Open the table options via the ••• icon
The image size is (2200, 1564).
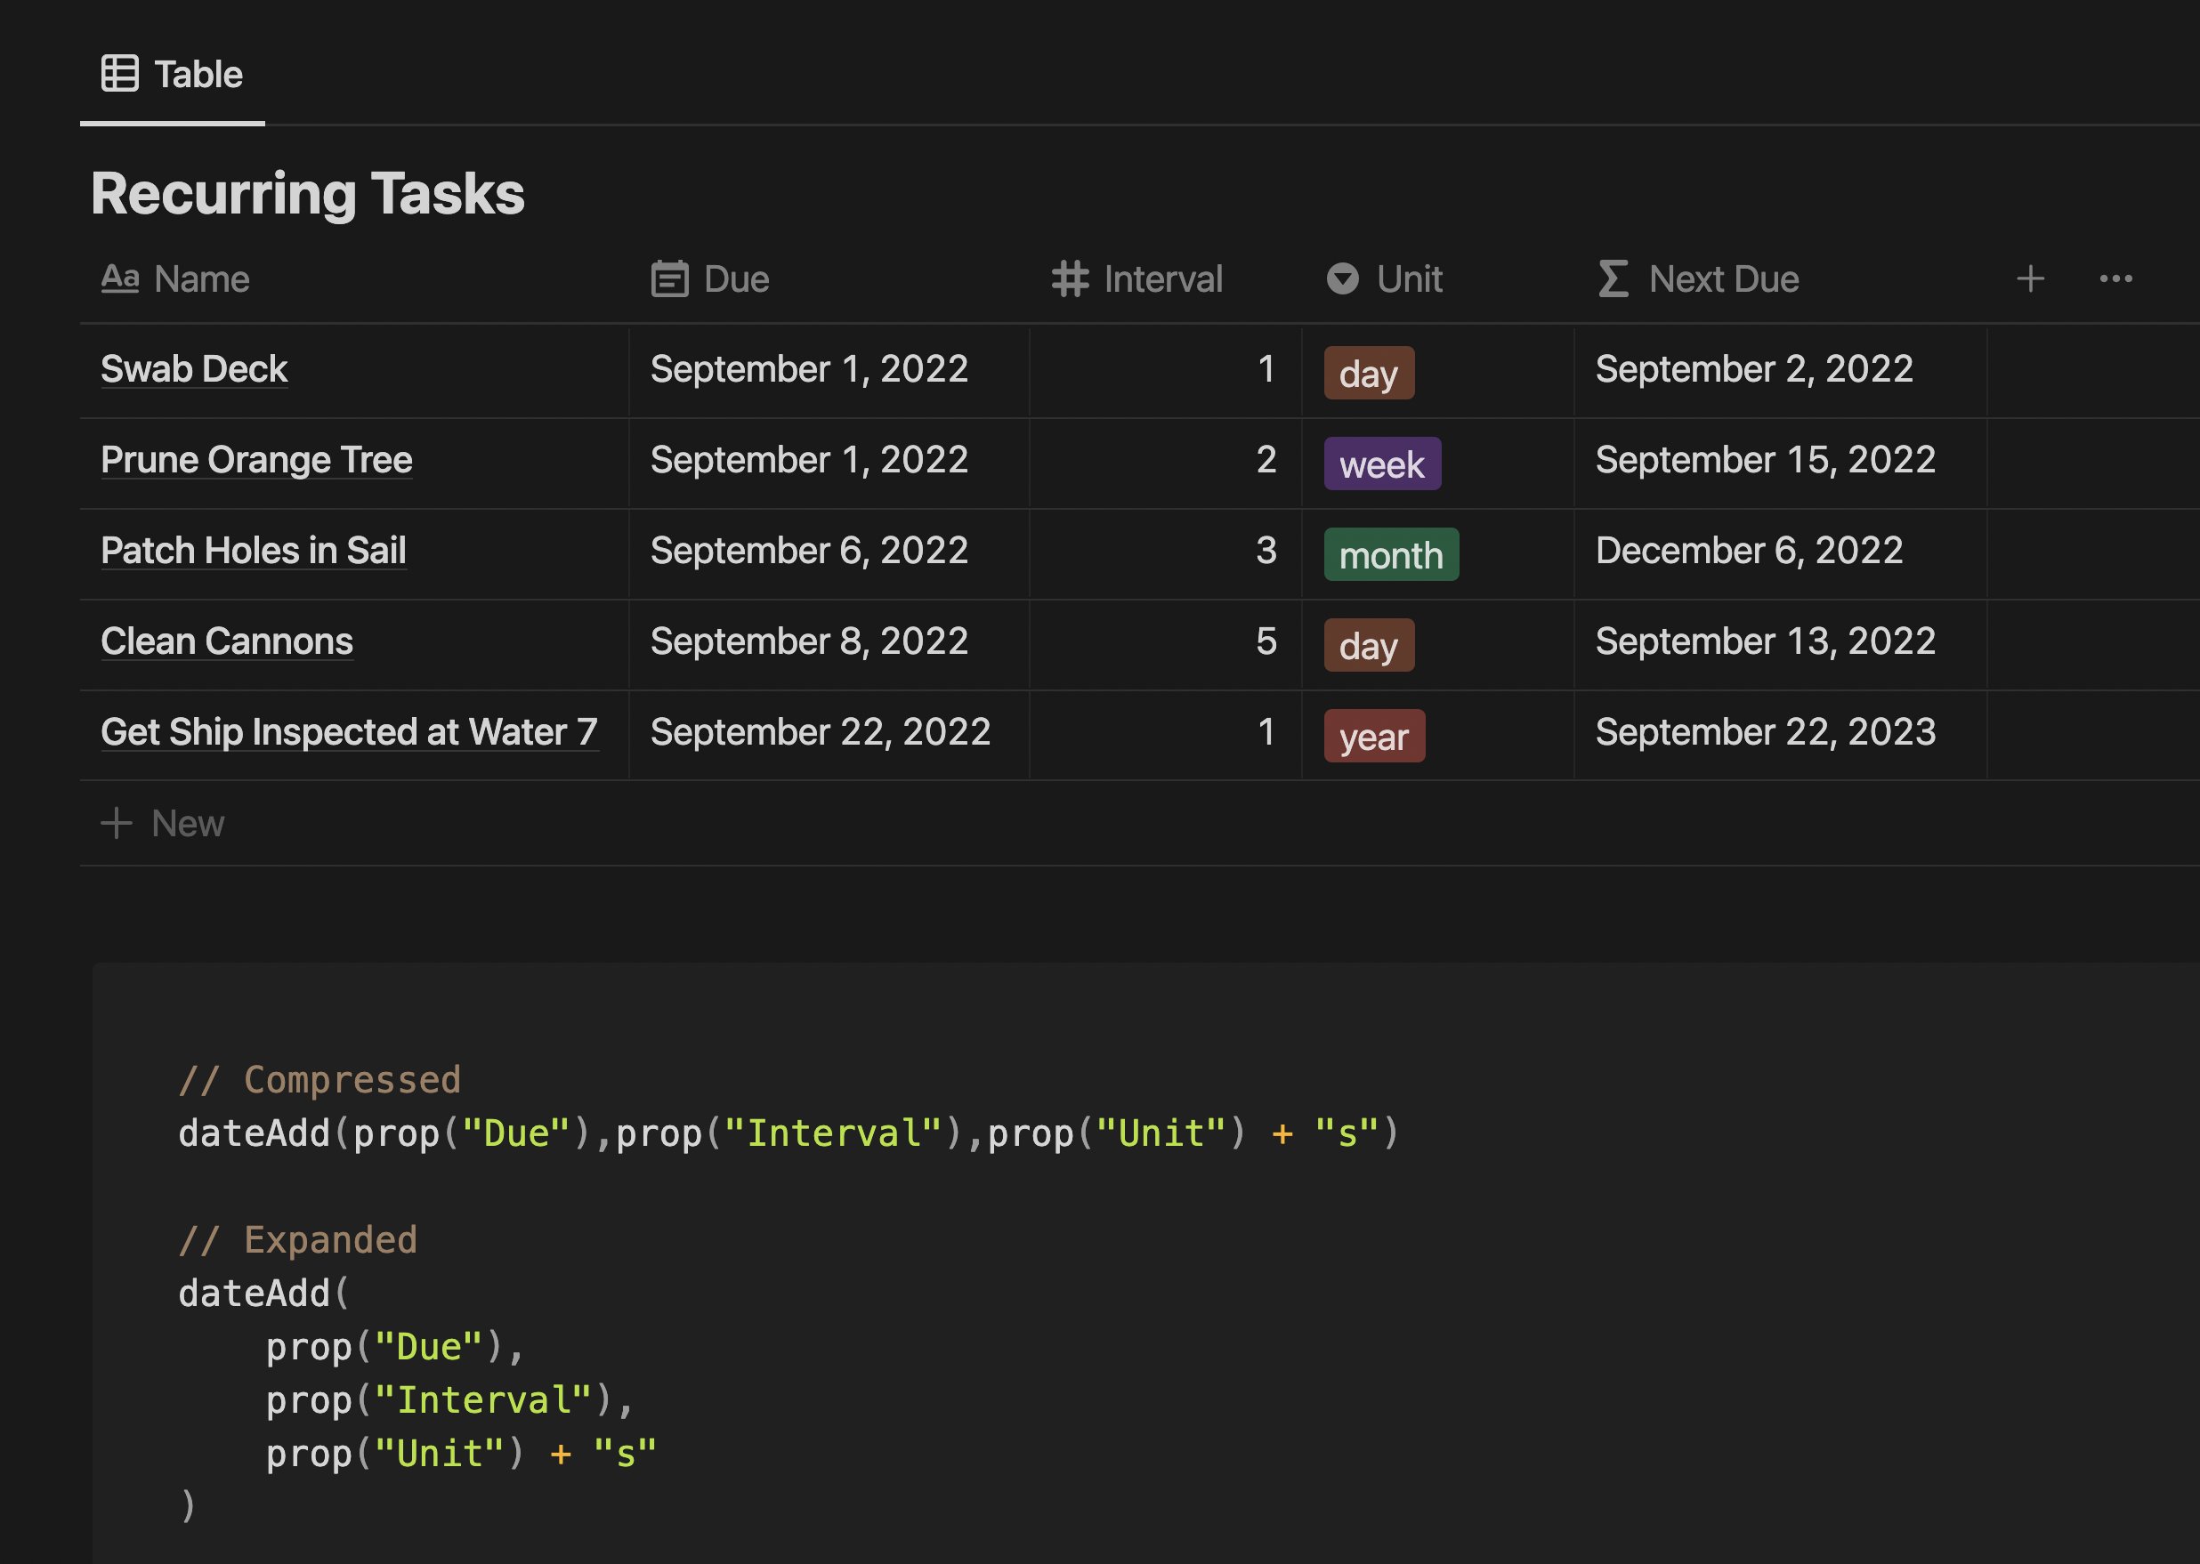click(x=2115, y=278)
